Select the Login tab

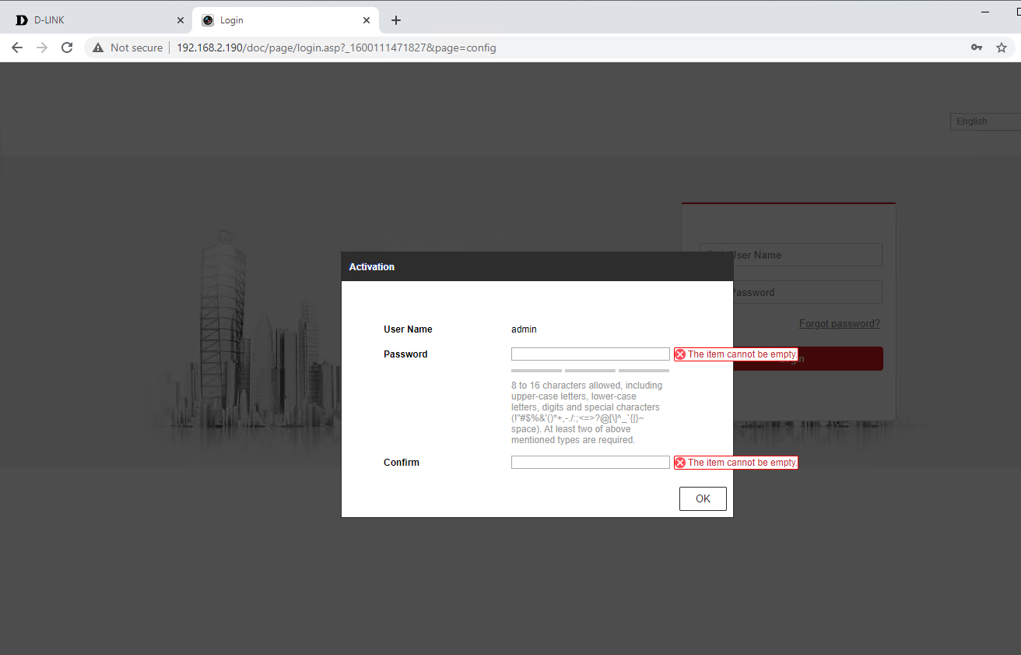[x=280, y=20]
